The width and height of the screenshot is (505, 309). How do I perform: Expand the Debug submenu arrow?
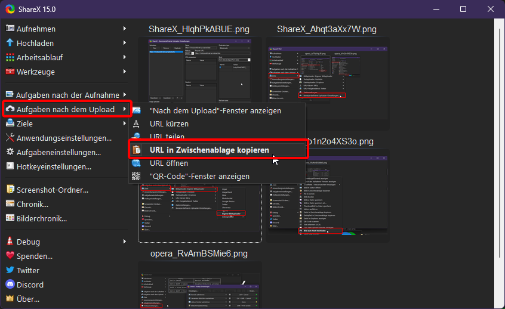pos(125,242)
